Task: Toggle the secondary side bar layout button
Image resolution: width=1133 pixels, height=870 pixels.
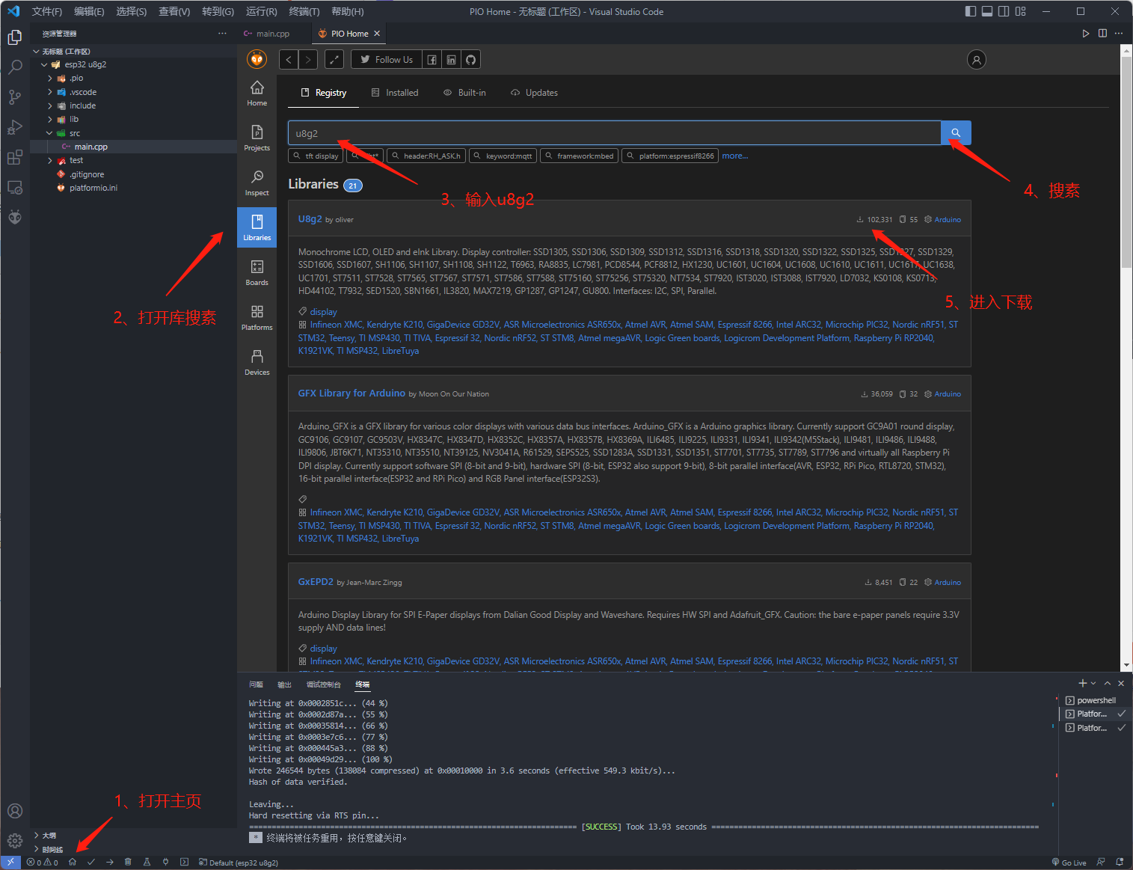Action: 1004,11
